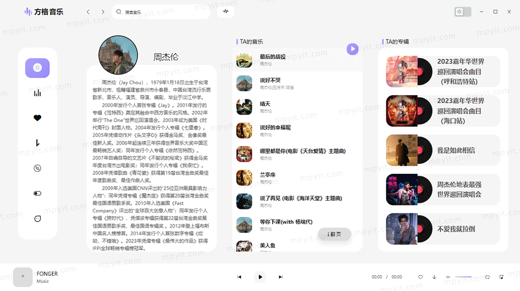
Task: Click the 晴天 cover thumbnail
Action: [244, 107]
